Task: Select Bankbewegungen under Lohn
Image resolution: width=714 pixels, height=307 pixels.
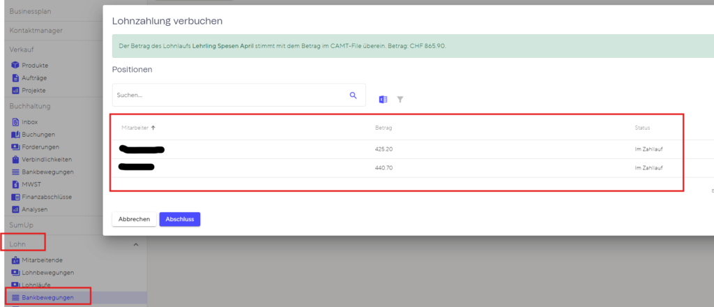Action: click(47, 298)
